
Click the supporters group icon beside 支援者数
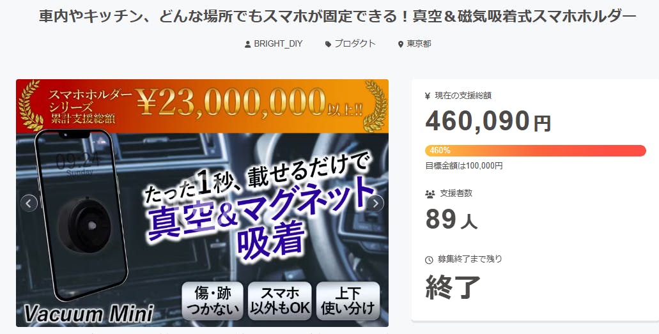pos(430,194)
